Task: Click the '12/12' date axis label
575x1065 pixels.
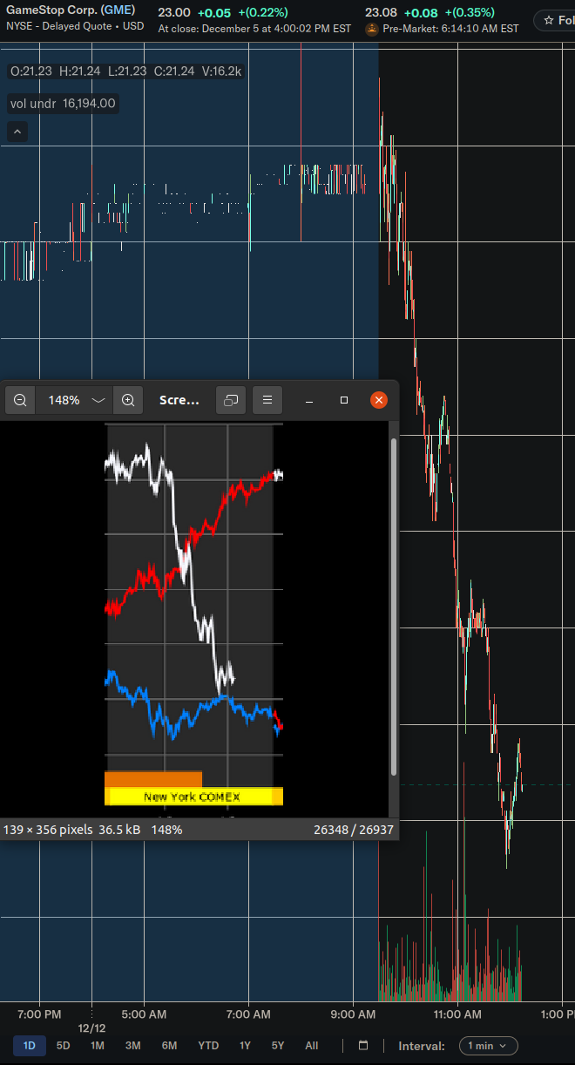Action: (x=92, y=1028)
